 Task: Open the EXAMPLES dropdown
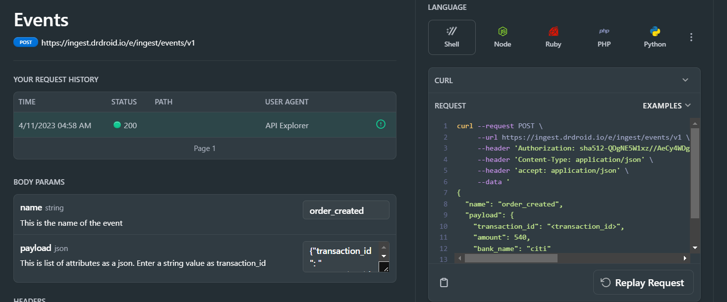coord(667,105)
